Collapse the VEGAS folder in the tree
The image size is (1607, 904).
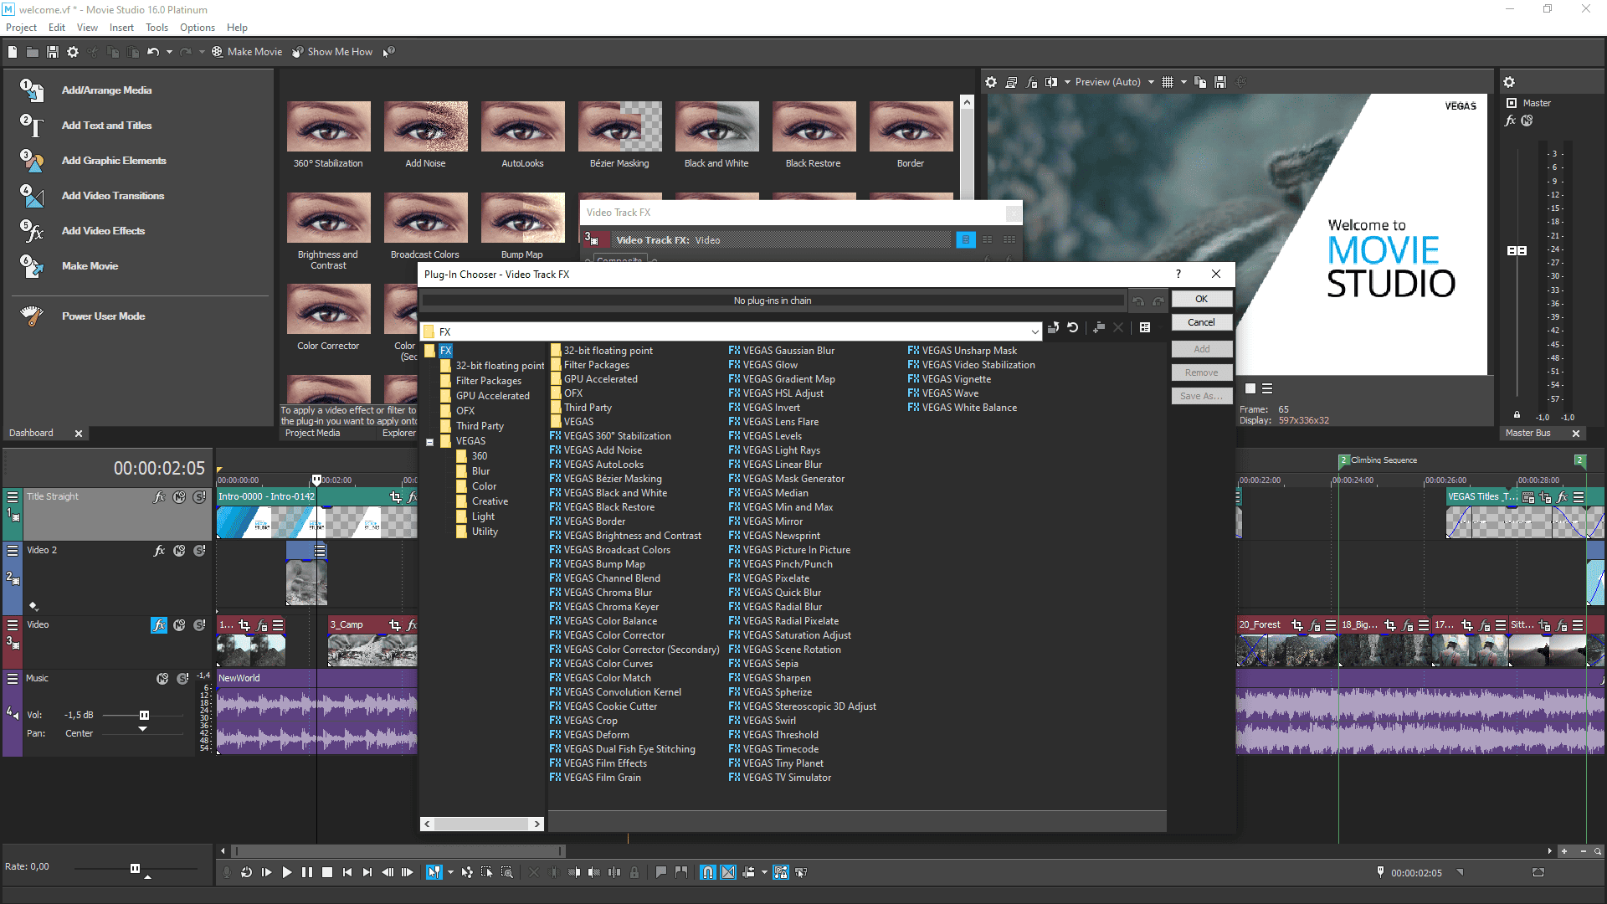430,442
